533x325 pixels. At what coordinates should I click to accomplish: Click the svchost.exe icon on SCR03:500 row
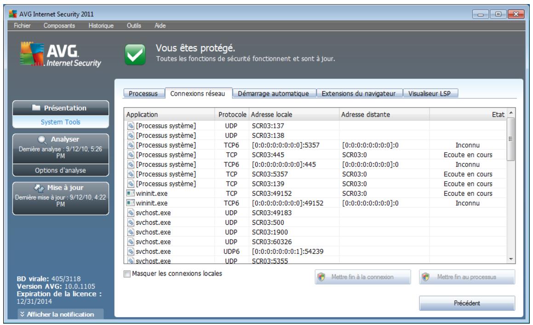131,222
